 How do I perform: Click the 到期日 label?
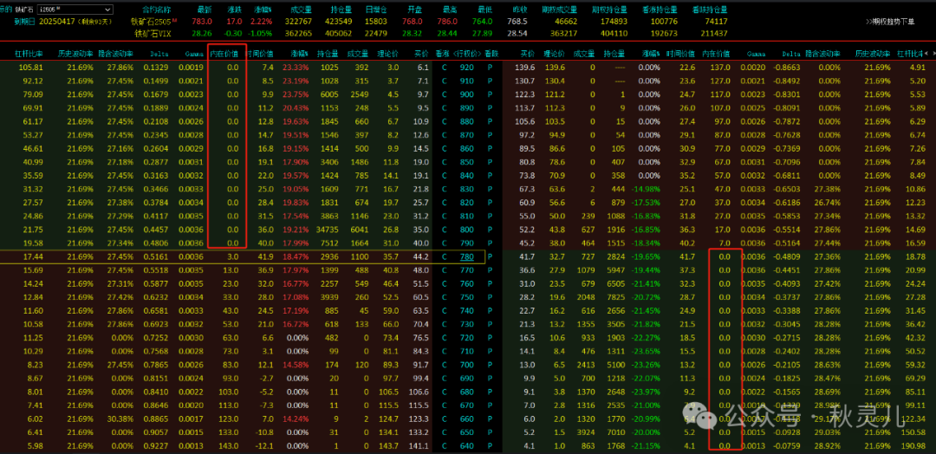[x=24, y=22]
